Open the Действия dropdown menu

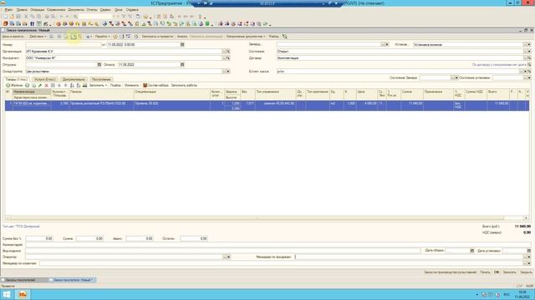point(37,37)
